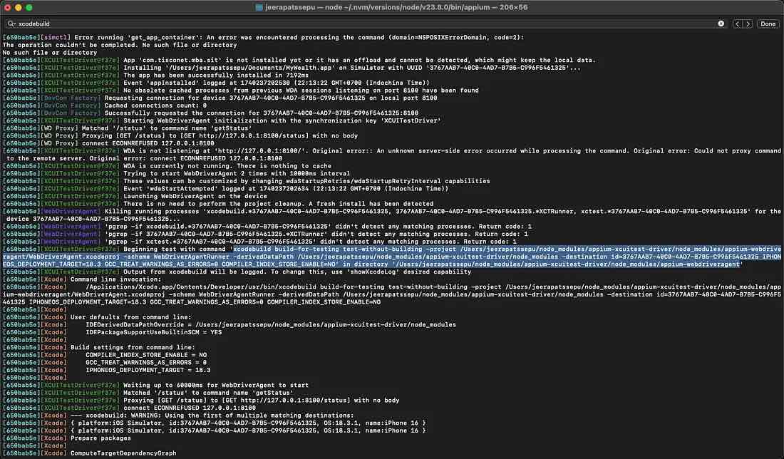The image size is (784, 459).
Task: Go to the previous search match
Action: (737, 24)
